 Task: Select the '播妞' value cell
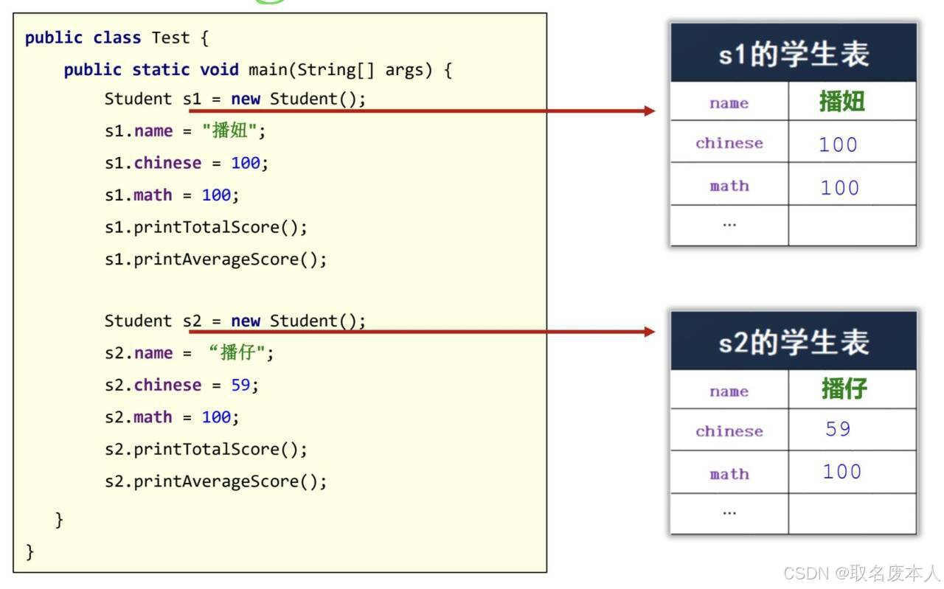click(x=853, y=102)
